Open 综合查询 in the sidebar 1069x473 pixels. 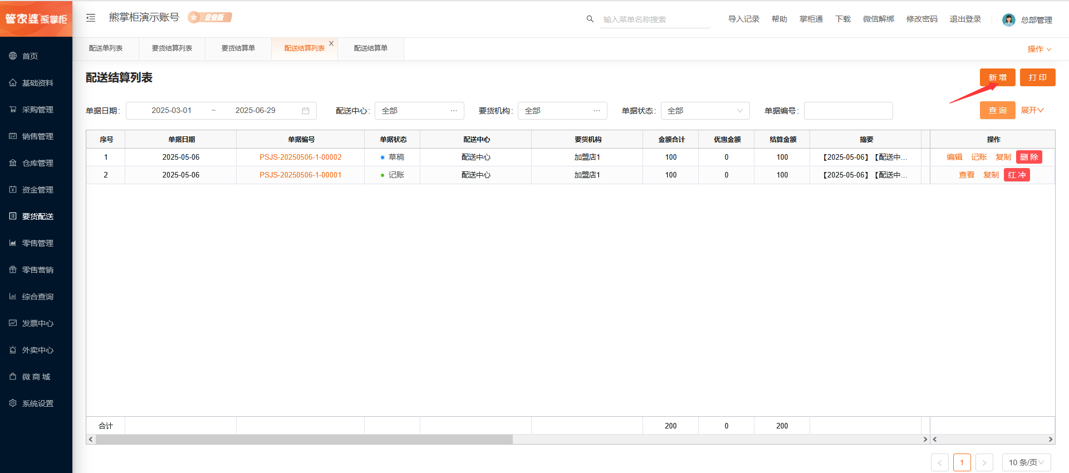tap(36, 296)
